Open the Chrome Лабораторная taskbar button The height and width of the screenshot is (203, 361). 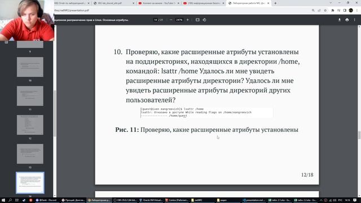pos(99,200)
